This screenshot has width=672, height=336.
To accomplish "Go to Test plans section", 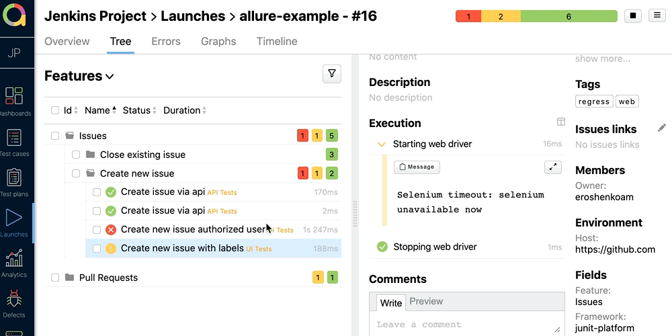I will 14,178.
